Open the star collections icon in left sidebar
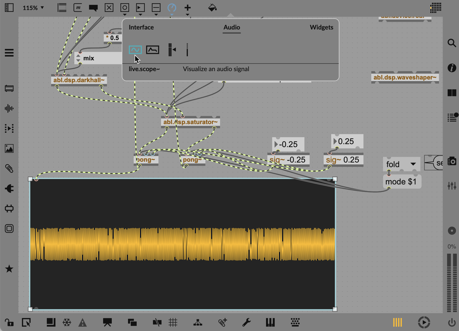The width and height of the screenshot is (459, 331). click(x=9, y=269)
